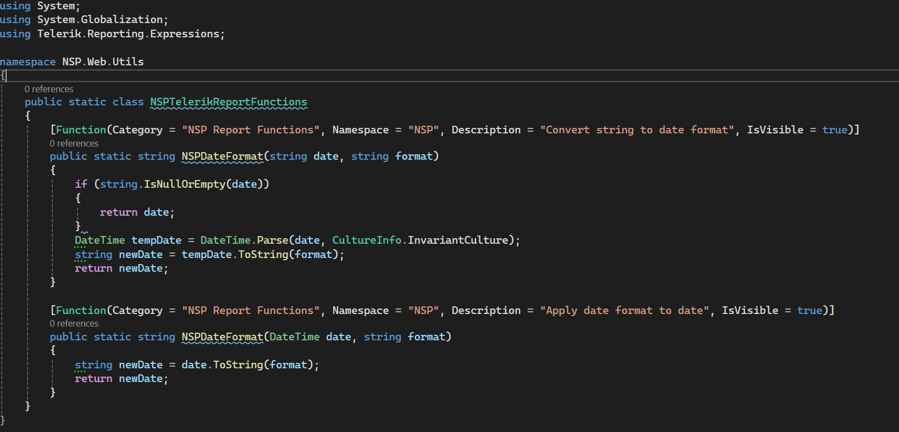Screen dimensions: 899x432
Task: Select NSPDateFormat method name taking string date
Action: 222,156
